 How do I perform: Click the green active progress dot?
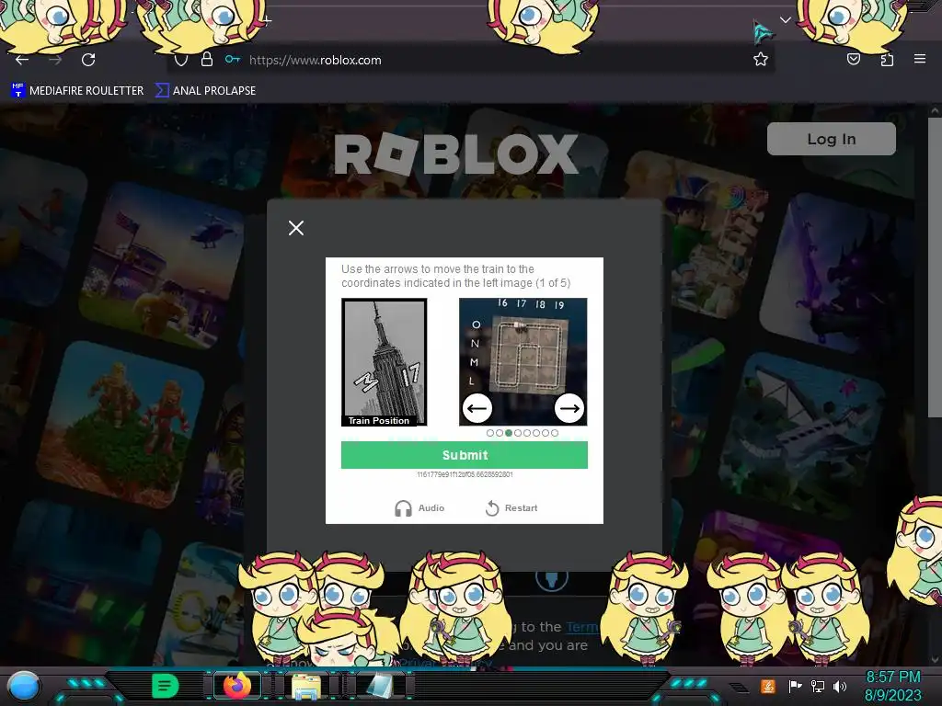509,433
